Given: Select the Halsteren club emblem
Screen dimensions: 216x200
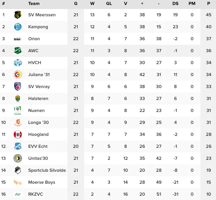Looking at the screenshot, I should coord(18,98).
